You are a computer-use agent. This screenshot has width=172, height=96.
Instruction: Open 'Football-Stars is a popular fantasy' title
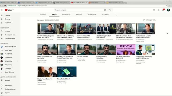(x=143, y=37)
